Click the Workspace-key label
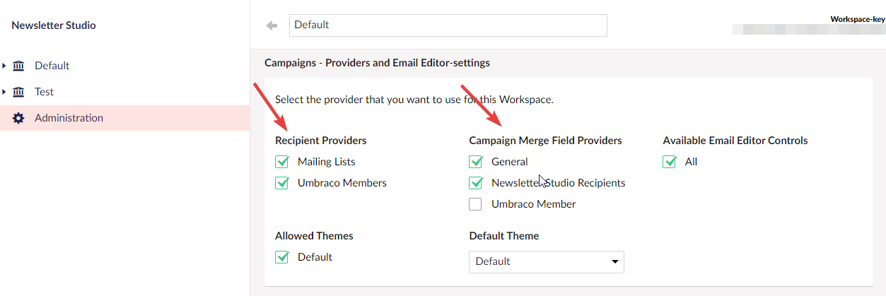The height and width of the screenshot is (296, 886). 858,19
